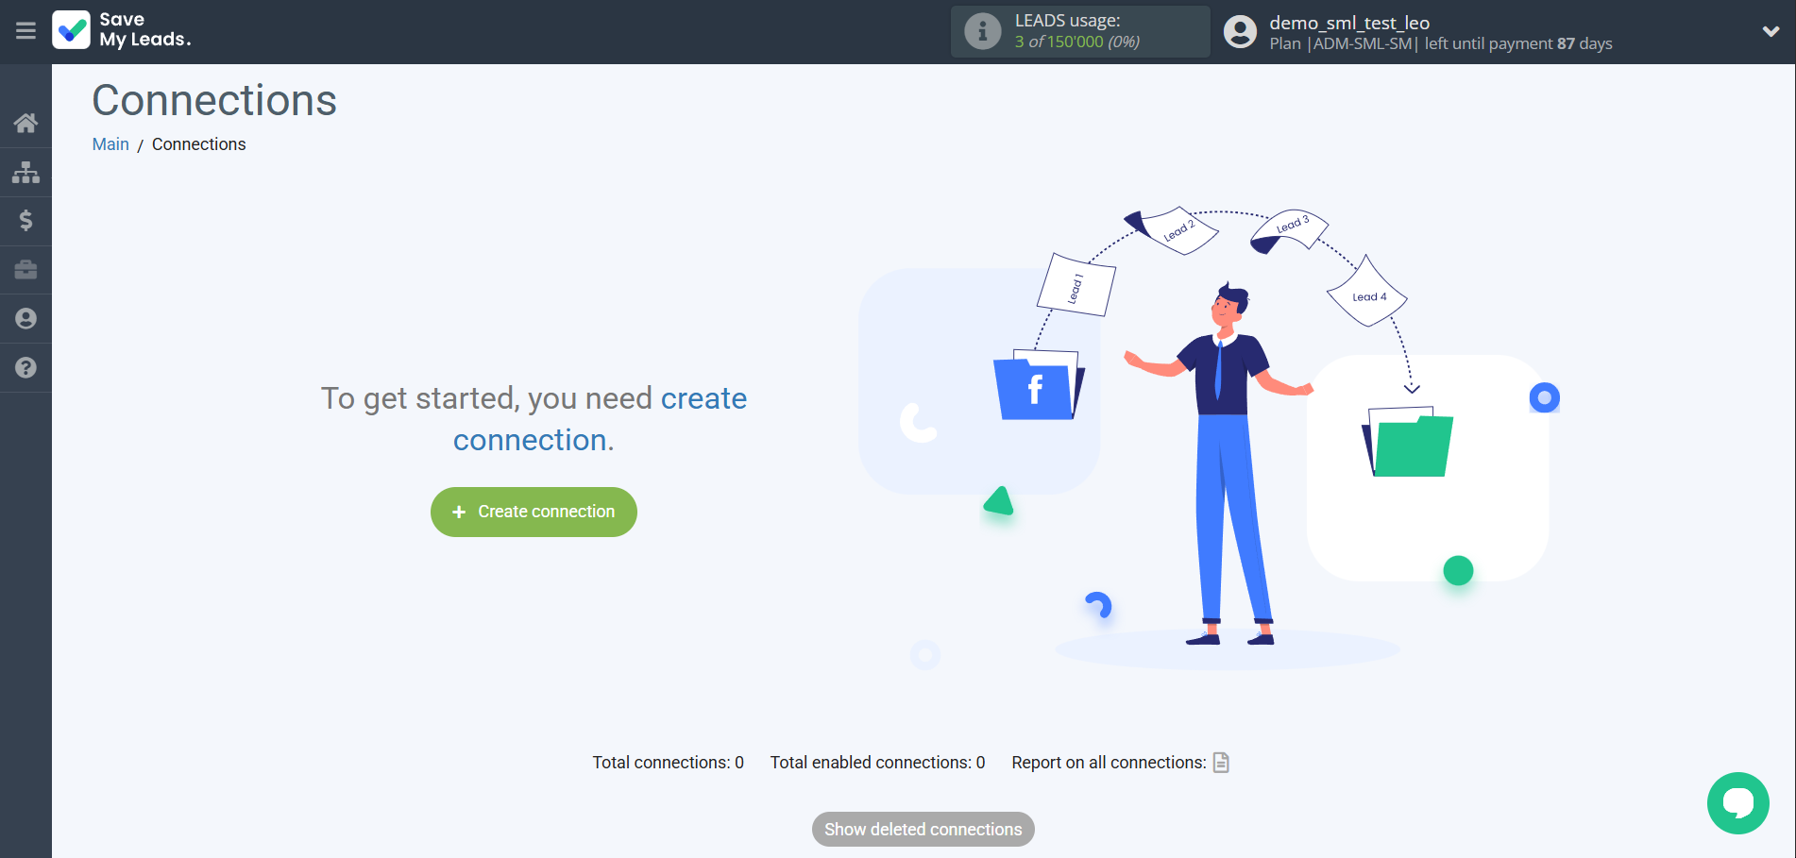The image size is (1796, 858).
Task: Open the hamburger menu
Action: tap(25, 31)
